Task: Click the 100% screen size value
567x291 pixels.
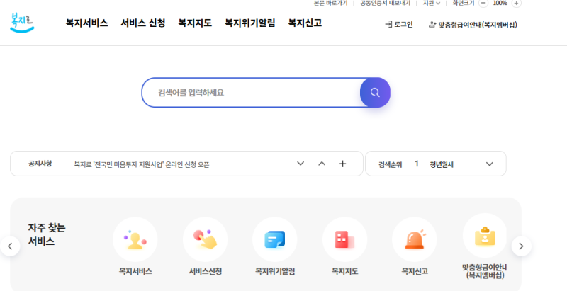Action: (500, 3)
